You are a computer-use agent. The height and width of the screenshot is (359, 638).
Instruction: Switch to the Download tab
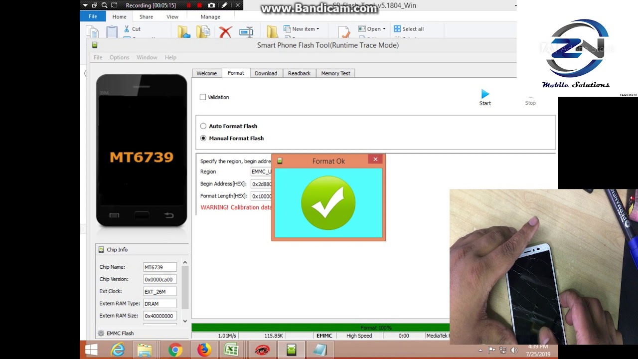tap(266, 73)
